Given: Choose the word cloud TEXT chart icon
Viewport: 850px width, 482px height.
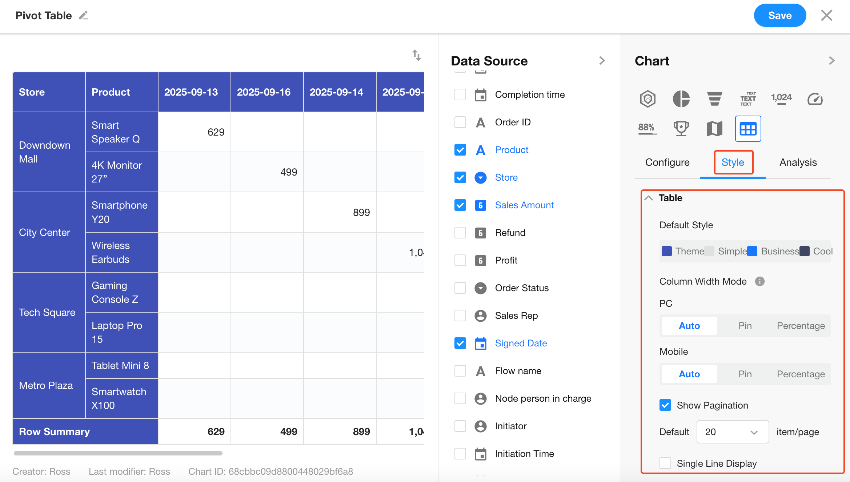Looking at the screenshot, I should tap(748, 99).
